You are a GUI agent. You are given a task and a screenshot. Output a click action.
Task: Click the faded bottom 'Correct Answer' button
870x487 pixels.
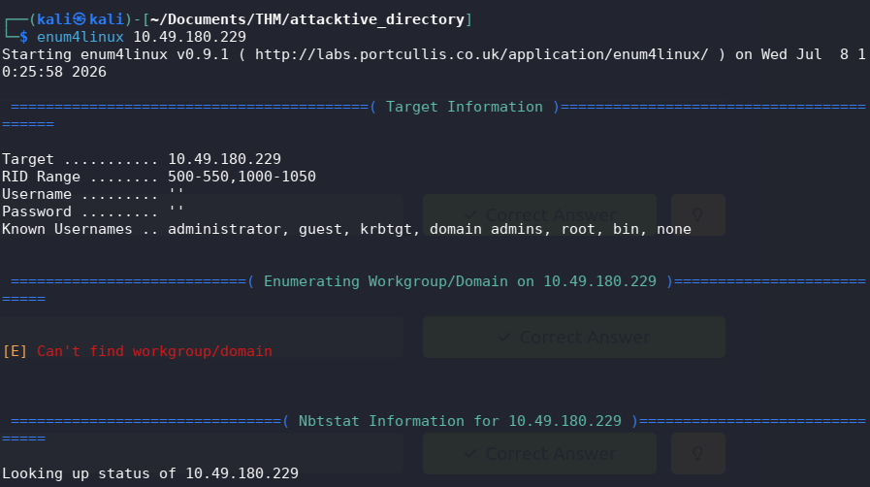(540, 454)
